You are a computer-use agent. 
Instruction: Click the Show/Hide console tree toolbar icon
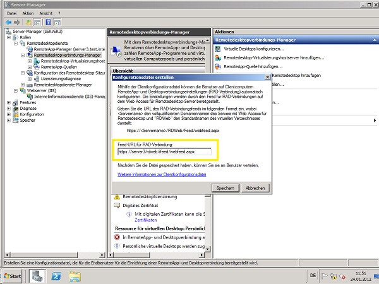(37, 23)
